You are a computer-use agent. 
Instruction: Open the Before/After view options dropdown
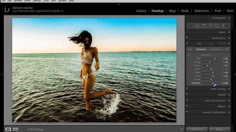(20, 129)
